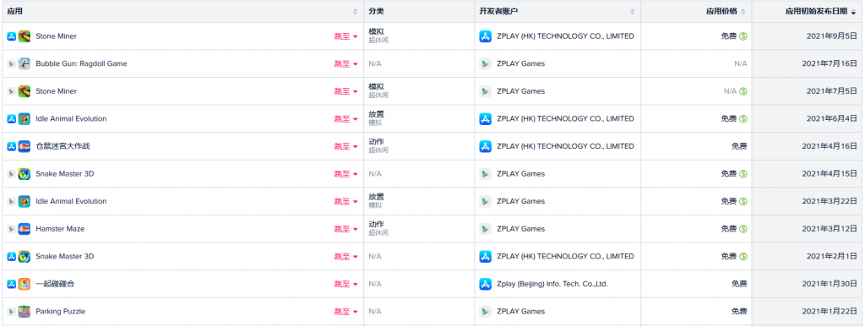
Task: Open the Hamster Maze app link
Action: pos(60,229)
